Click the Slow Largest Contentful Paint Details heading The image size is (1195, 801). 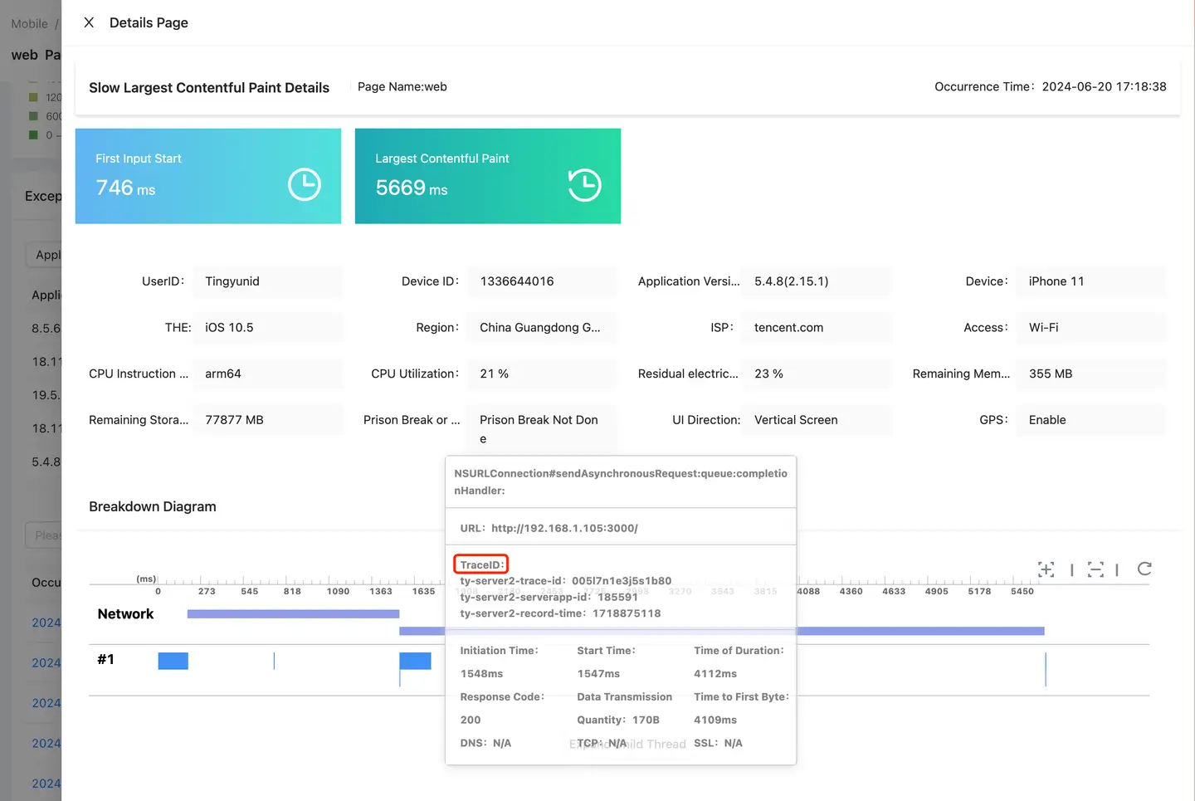pos(209,87)
